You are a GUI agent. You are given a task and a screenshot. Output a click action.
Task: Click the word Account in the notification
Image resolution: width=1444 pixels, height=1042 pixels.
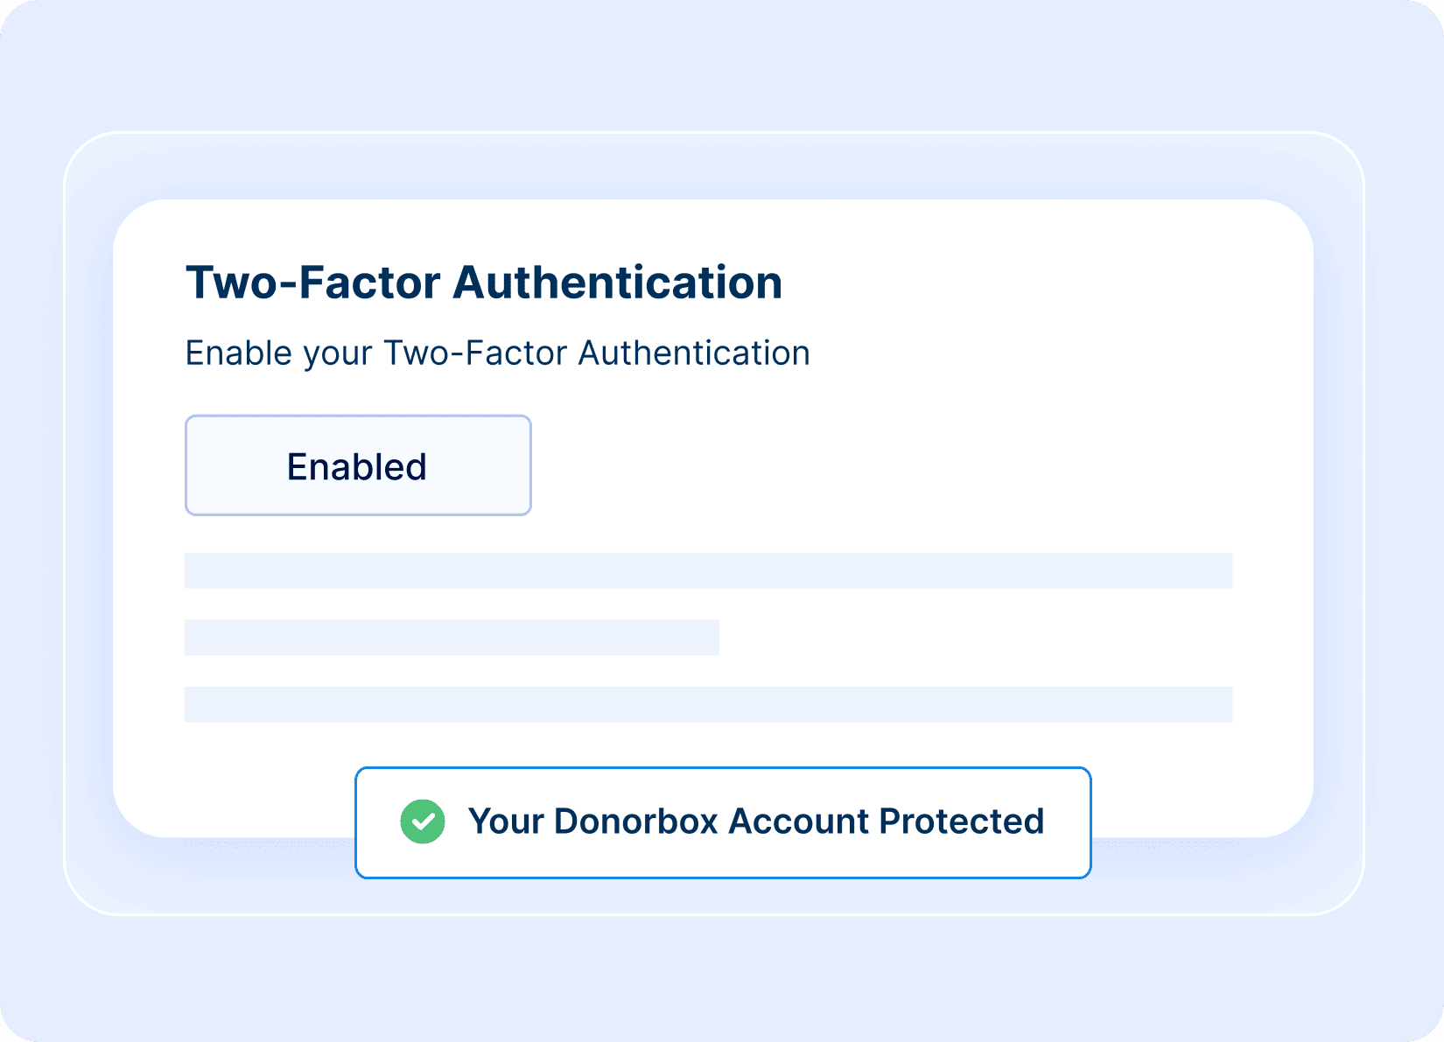(798, 822)
